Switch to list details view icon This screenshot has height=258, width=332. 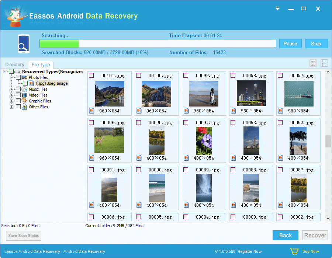pyautogui.click(x=324, y=63)
